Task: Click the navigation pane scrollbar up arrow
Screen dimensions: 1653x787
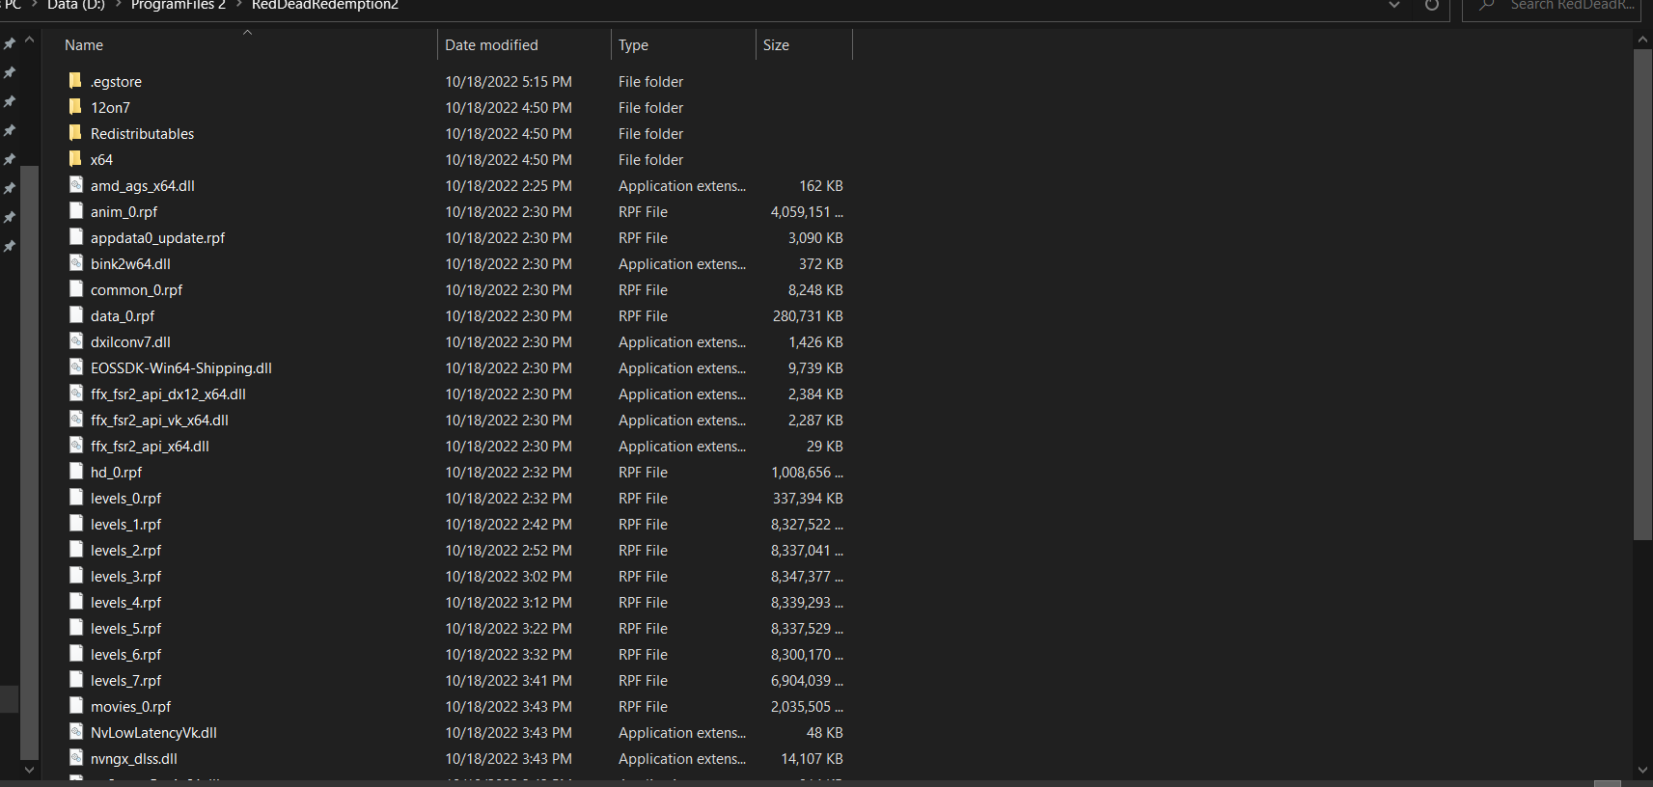Action: click(29, 40)
